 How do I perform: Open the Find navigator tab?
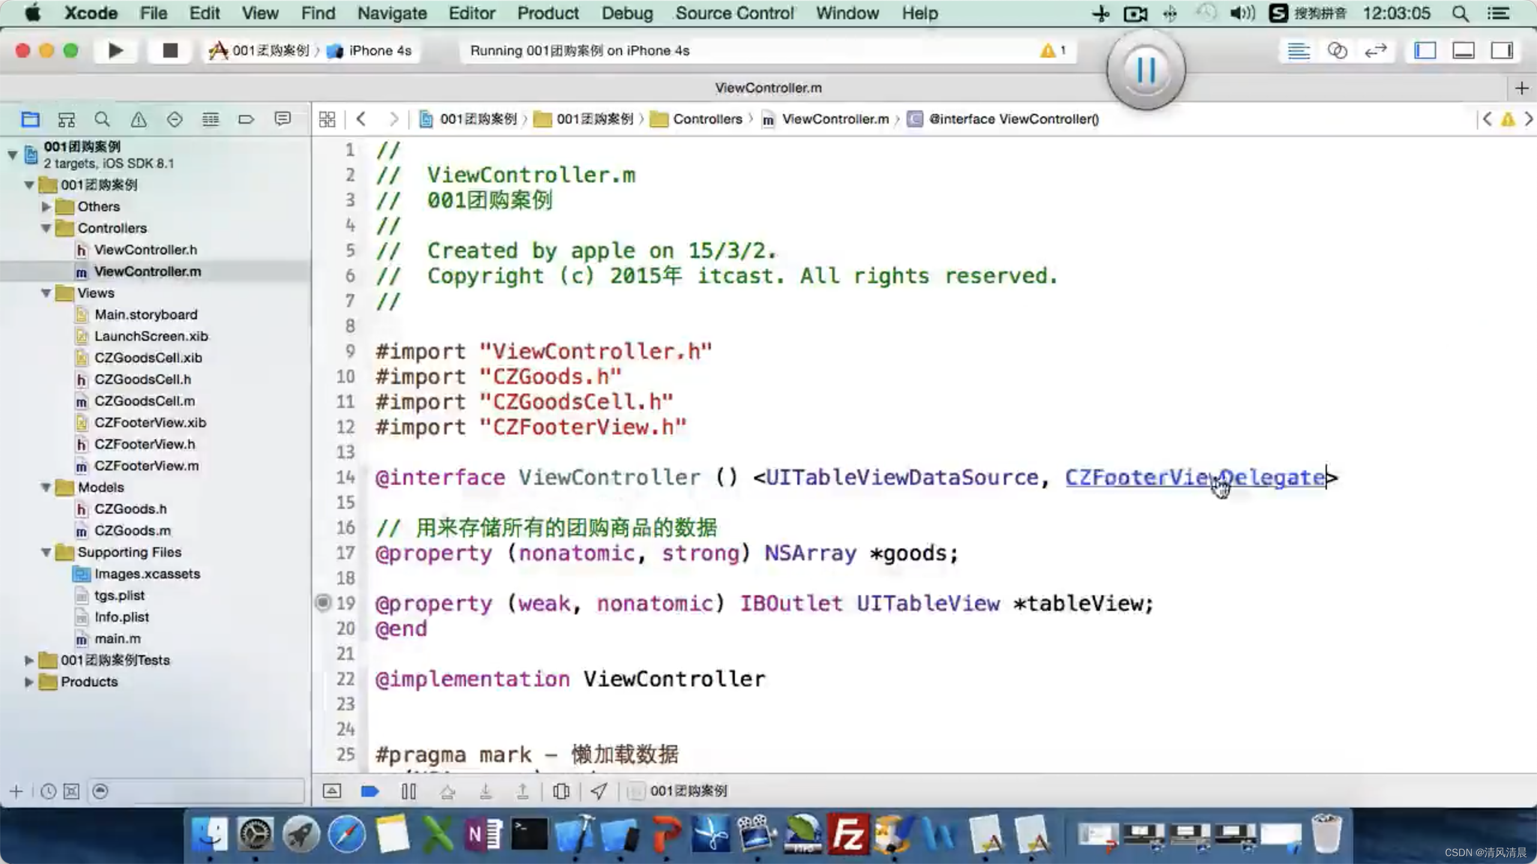pyautogui.click(x=102, y=119)
